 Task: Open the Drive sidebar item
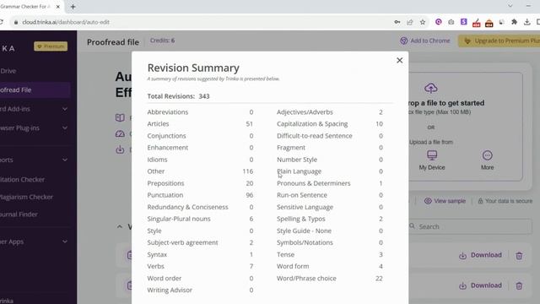(8, 71)
